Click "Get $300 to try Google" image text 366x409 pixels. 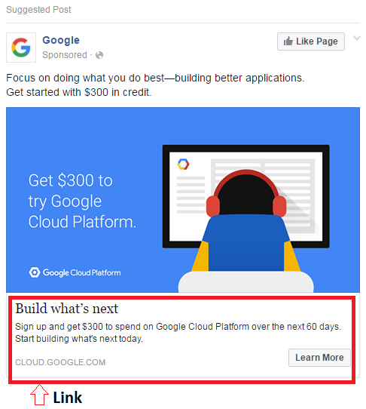[70, 191]
